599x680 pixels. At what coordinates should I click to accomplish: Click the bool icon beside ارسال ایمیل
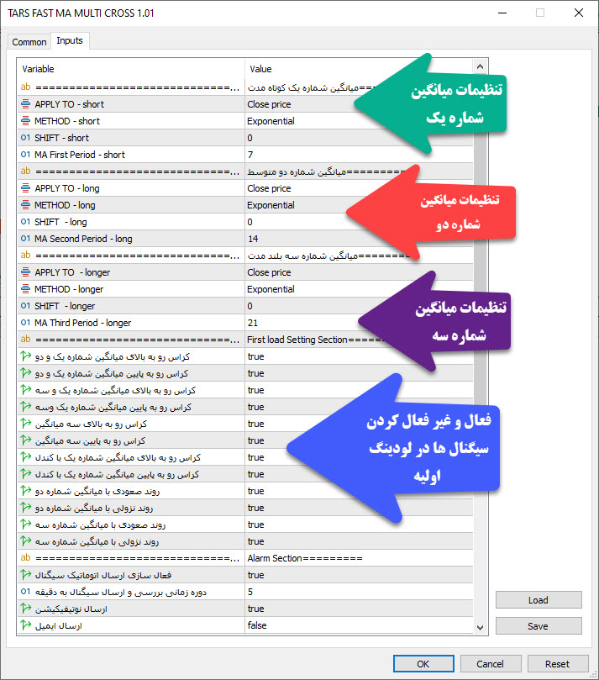click(x=25, y=625)
